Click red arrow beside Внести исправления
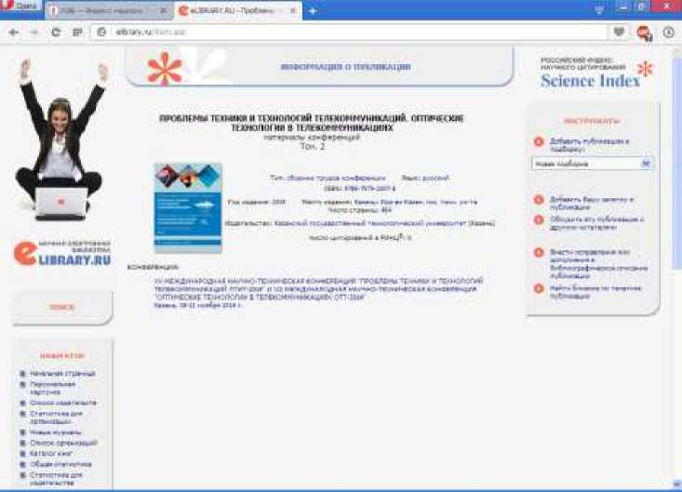 (539, 253)
